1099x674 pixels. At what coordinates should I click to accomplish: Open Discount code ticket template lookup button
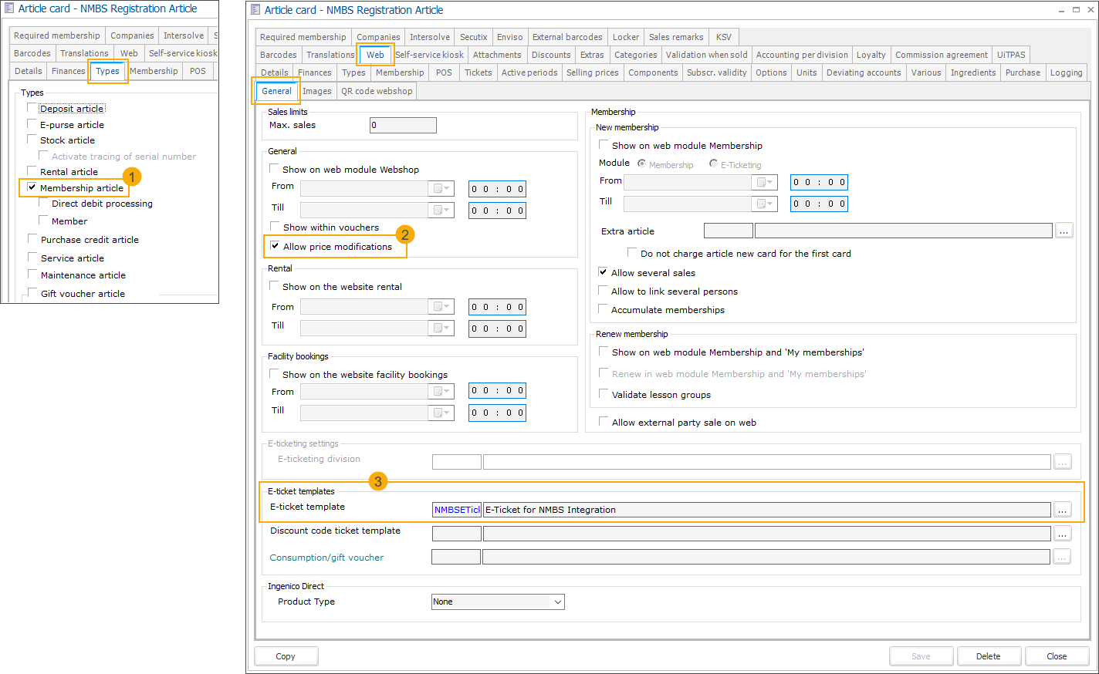(x=1063, y=534)
